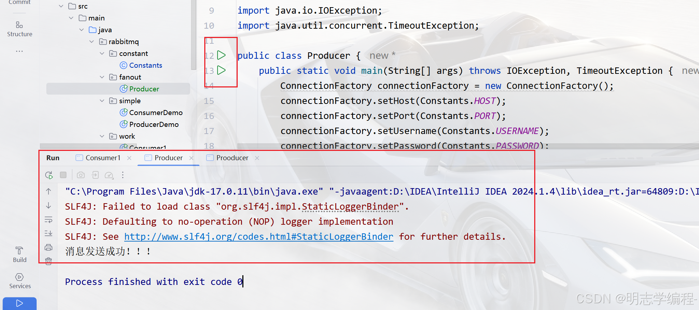Clear console with the trash icon

(x=48, y=261)
